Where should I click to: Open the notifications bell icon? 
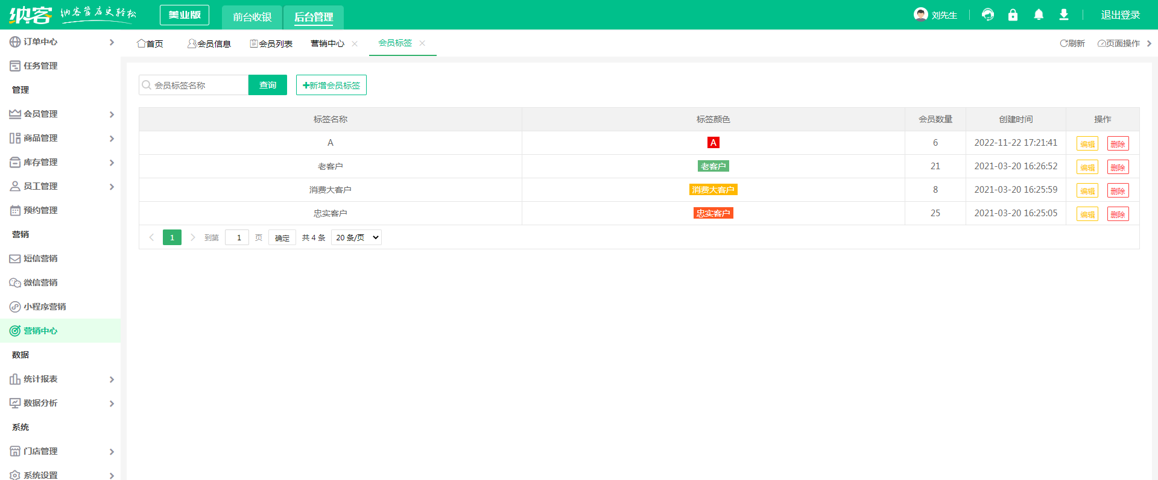(1039, 14)
